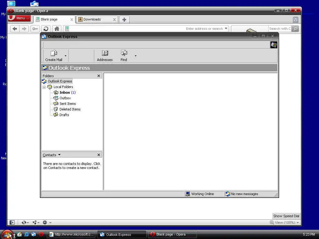319x239 pixels.
Task: Click the Opera password wand key icon
Action: (35, 29)
